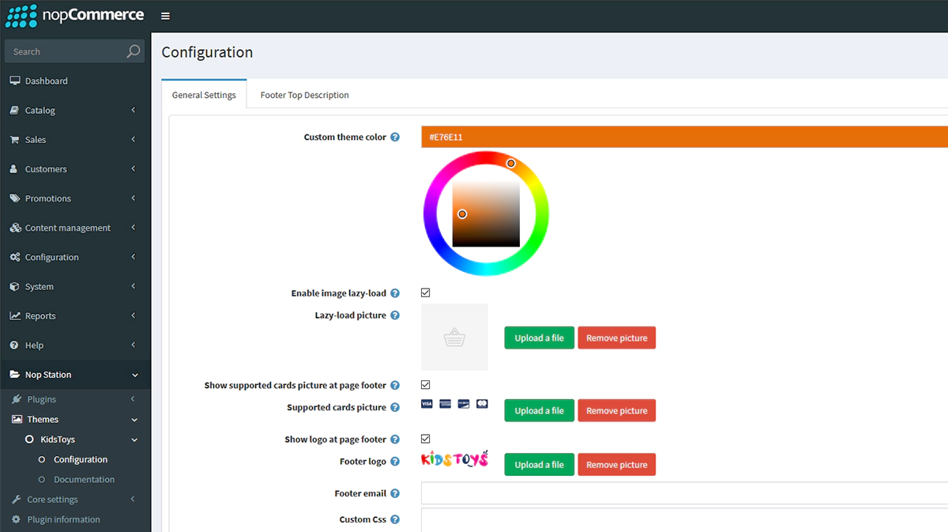Viewport: 948px width, 532px height.
Task: Expand the Promotions menu chevron
Action: [x=134, y=198]
